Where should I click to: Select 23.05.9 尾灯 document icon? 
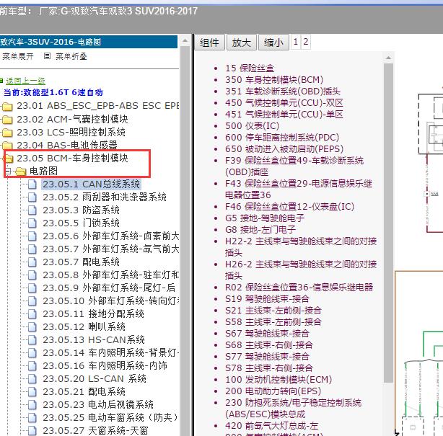32,288
